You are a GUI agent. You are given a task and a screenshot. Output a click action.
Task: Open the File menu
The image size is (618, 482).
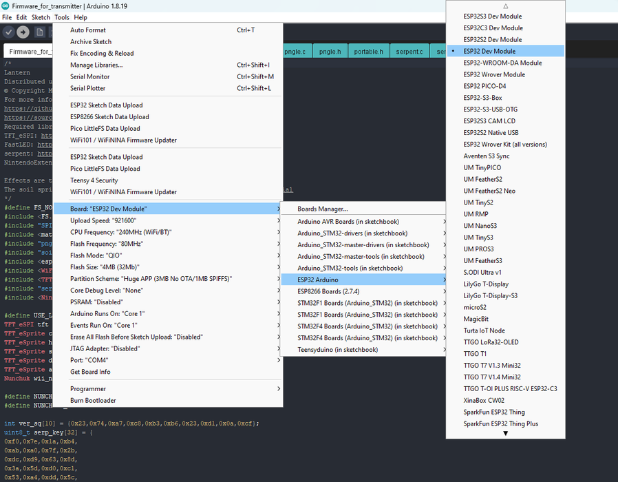point(7,17)
